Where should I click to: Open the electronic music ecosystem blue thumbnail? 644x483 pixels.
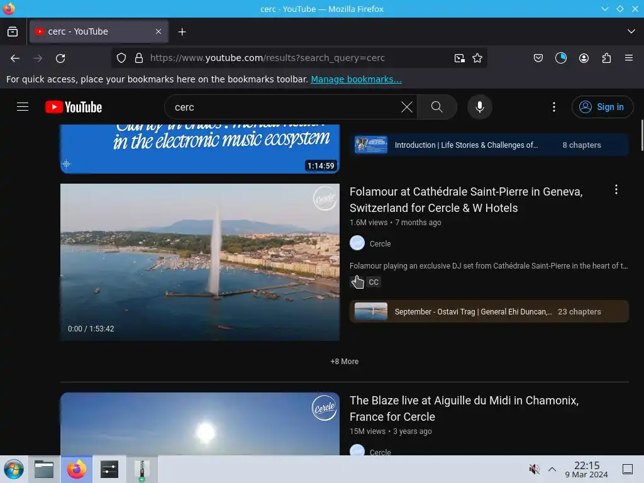[x=200, y=148]
